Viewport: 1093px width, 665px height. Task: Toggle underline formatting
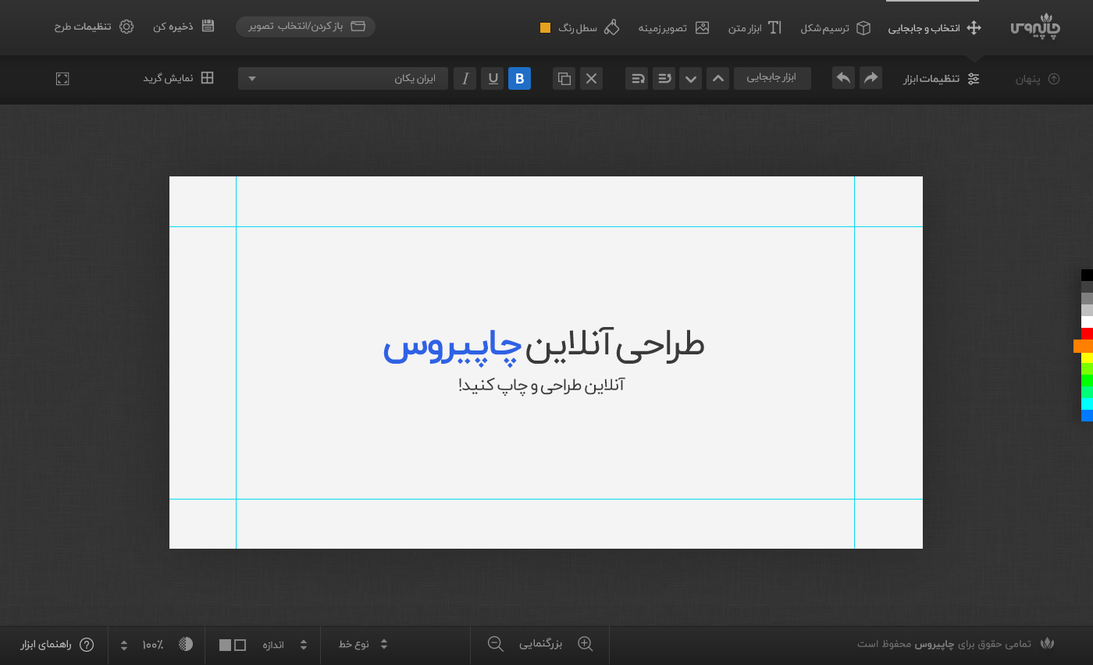coord(492,78)
